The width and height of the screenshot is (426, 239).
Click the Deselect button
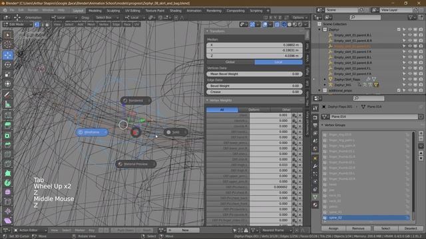pos(411,228)
